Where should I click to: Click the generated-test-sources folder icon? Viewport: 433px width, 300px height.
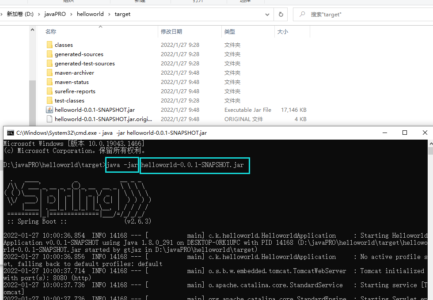tap(49, 64)
